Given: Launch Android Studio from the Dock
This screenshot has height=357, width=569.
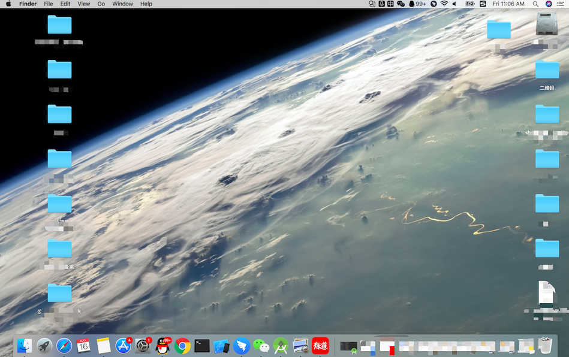Looking at the screenshot, I should click(281, 346).
